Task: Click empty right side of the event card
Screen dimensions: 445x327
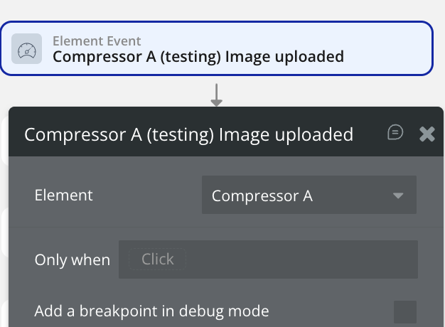Action: click(x=391, y=48)
